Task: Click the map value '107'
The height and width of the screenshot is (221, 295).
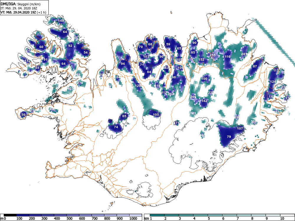Action: click(x=240, y=128)
